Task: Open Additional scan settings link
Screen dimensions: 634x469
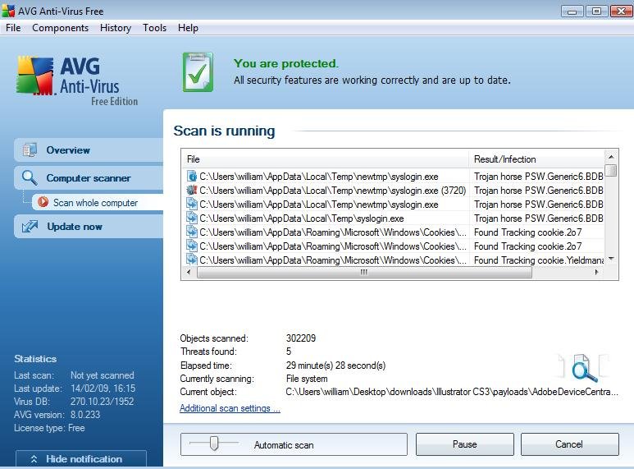Action: 230,408
